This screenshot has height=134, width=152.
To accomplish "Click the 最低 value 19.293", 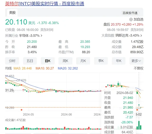I will click(85, 47).
